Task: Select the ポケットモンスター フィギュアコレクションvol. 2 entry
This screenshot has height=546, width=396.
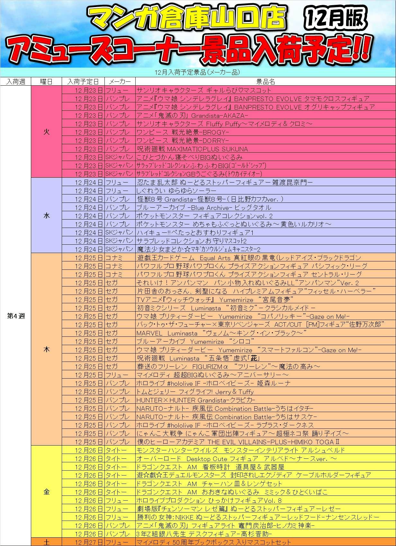Action: (204, 216)
